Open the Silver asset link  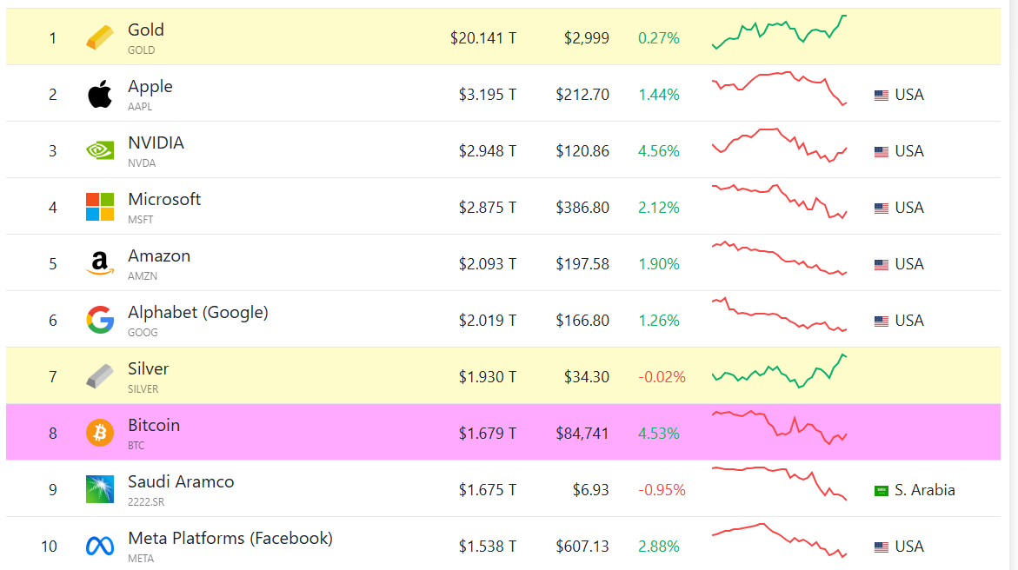point(148,368)
